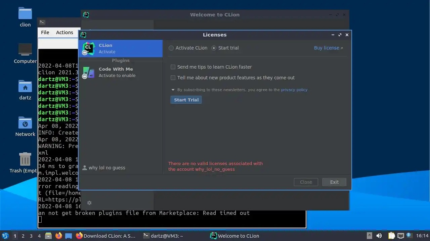Open the clipboard manager tray icon
The height and width of the screenshot is (241, 430).
coord(391,236)
